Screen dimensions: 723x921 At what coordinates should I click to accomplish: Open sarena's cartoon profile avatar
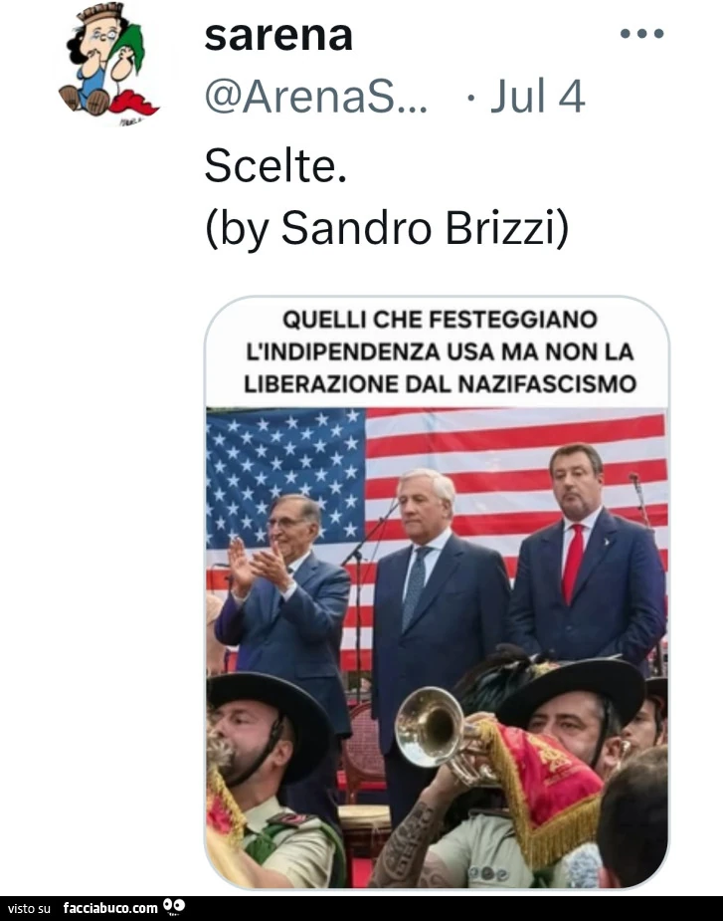click(x=108, y=64)
